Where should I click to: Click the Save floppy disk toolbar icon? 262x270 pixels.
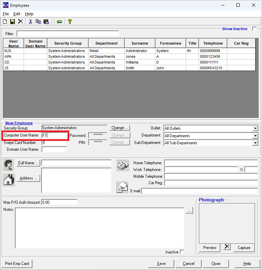pos(12,22)
